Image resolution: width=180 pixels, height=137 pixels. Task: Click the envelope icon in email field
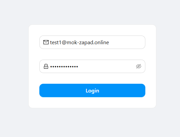coord(46,42)
